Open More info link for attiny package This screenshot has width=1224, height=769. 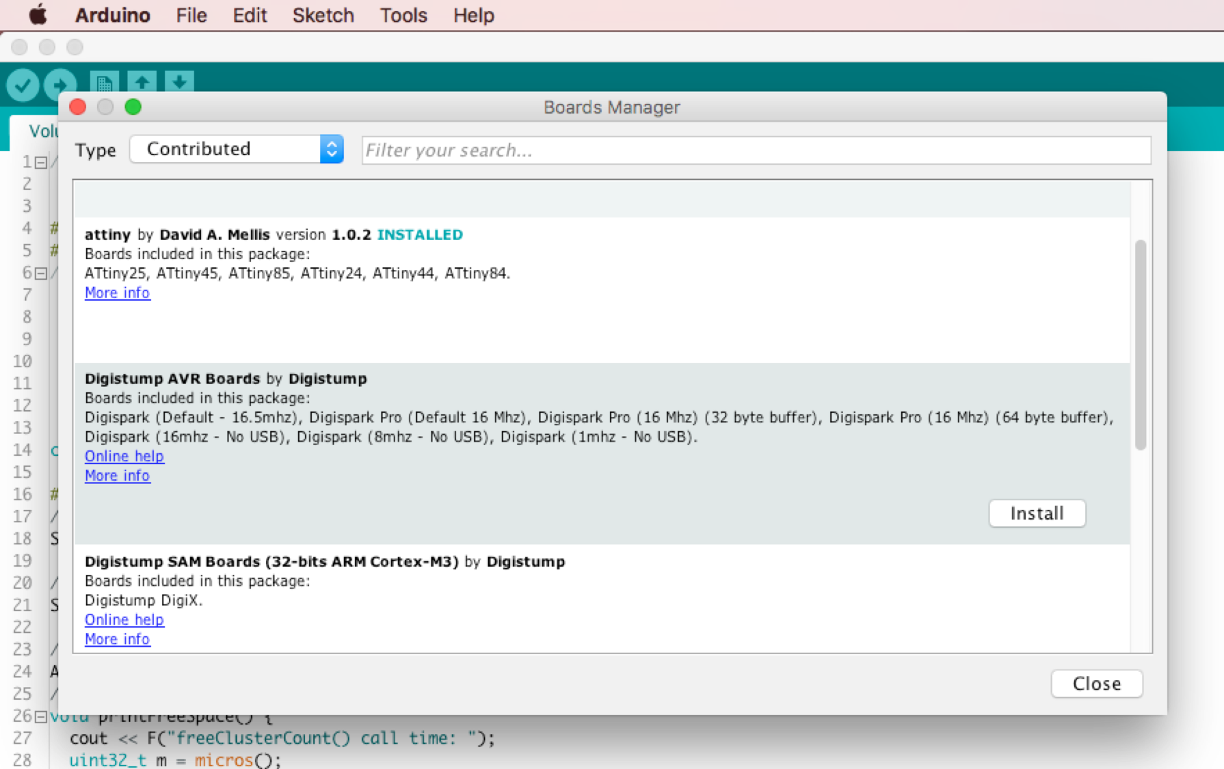point(118,293)
